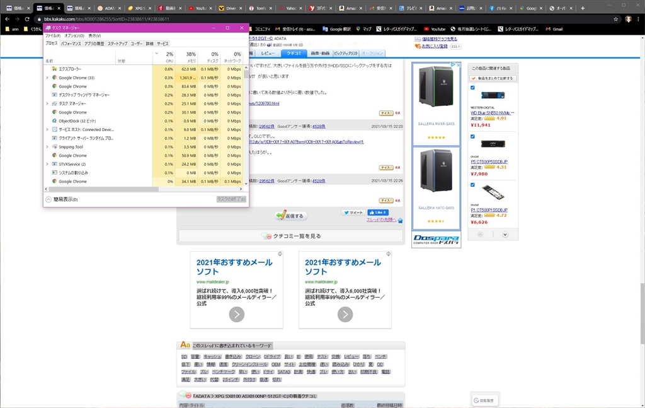Sort processes by CPU column
This screenshot has height=408, width=645.
point(164,57)
